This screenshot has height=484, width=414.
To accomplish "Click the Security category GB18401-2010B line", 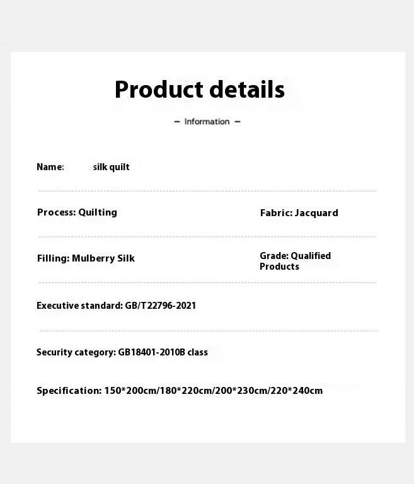I will (x=122, y=352).
